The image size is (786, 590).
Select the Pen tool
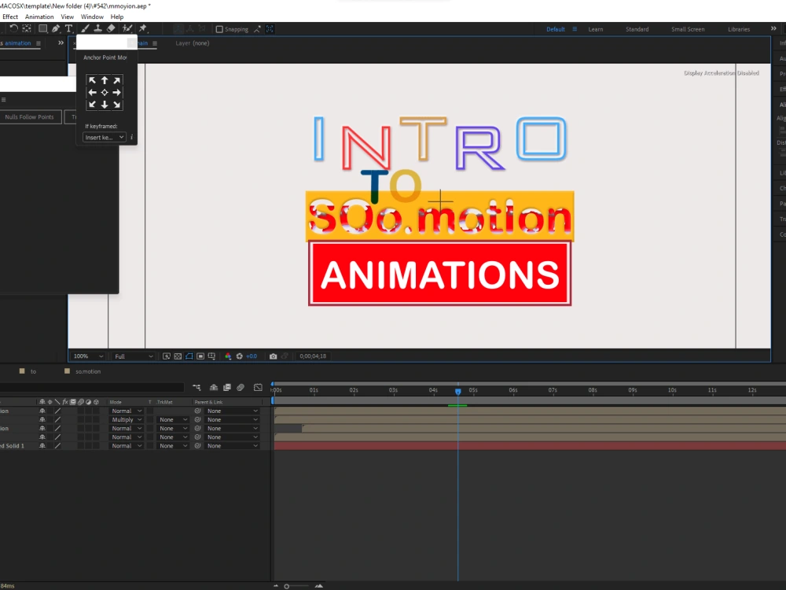tap(55, 29)
